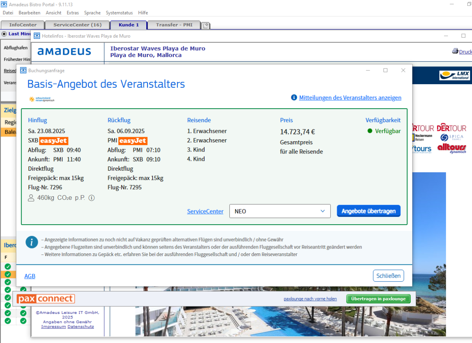Click the Schließen button
The height and width of the screenshot is (343, 472).
(x=388, y=276)
